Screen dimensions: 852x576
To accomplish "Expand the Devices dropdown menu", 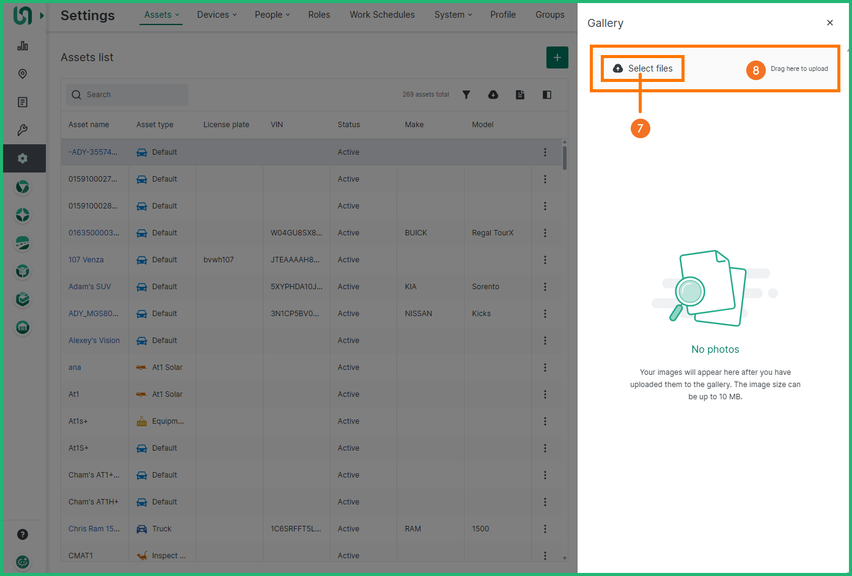I will (216, 15).
